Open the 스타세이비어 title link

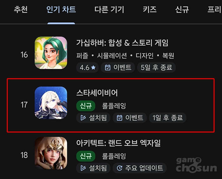tap(97, 93)
